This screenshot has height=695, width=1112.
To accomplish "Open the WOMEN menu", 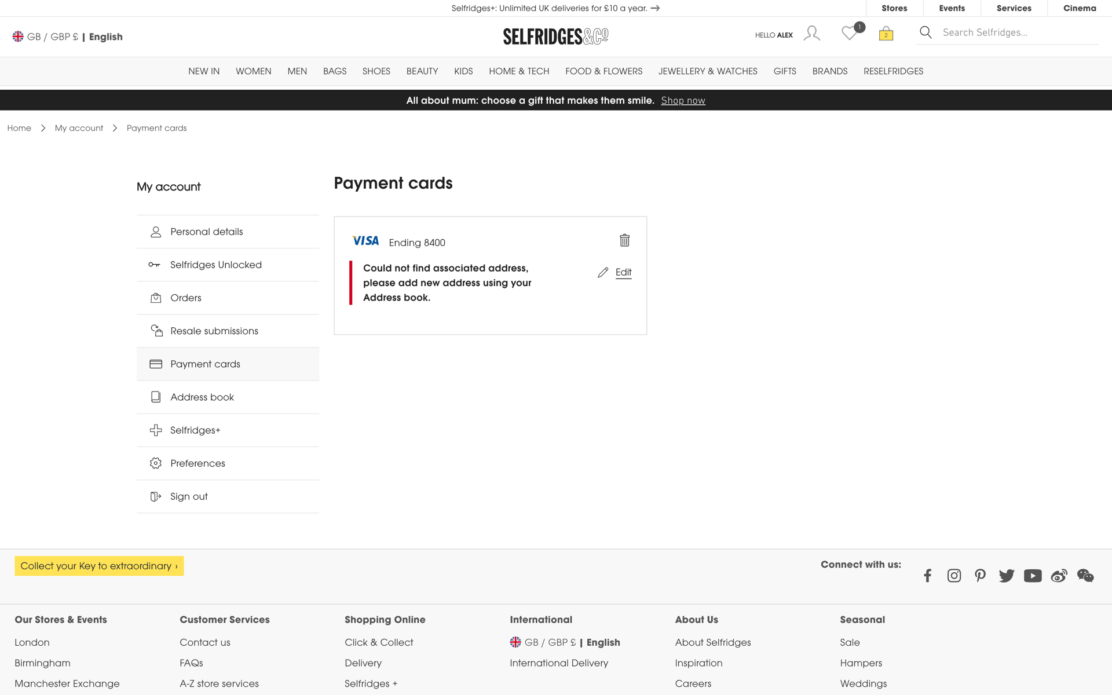I will [x=253, y=71].
